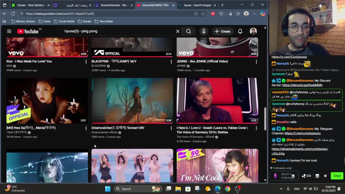This screenshot has width=345, height=194.
Task: Switch to the Persian user panel tab
Action: (x=73, y=5)
